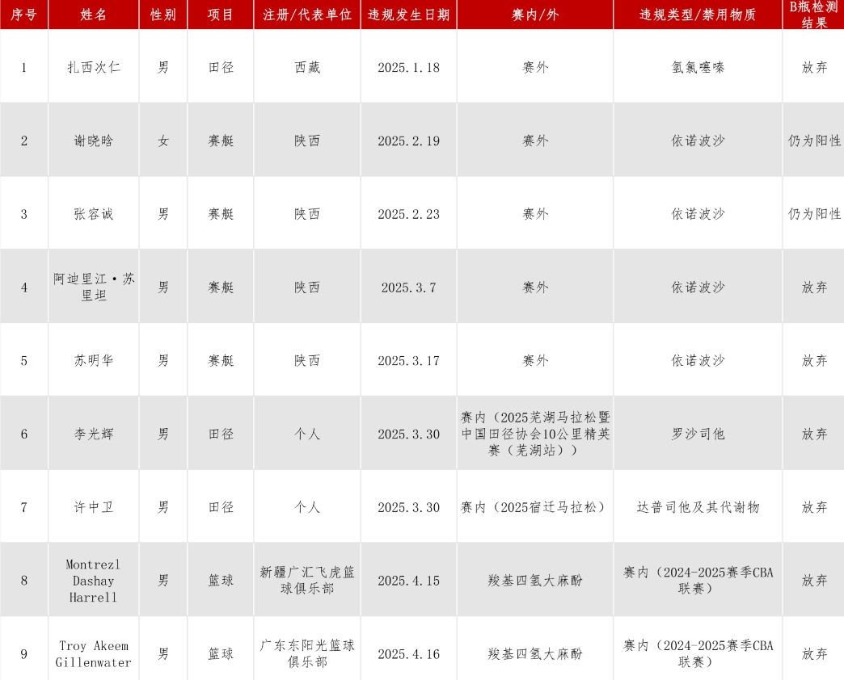Click the date 2025.4.15
This screenshot has height=680, width=844.
pos(408,581)
